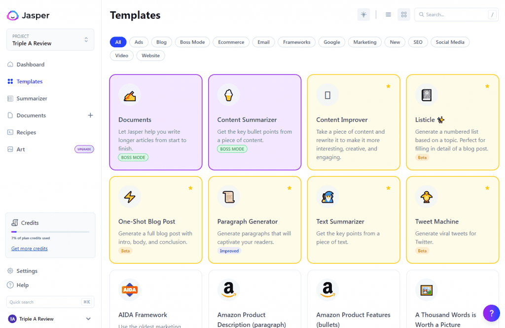Click the credits usage progress bar
The image size is (505, 328).
(x=50, y=232)
